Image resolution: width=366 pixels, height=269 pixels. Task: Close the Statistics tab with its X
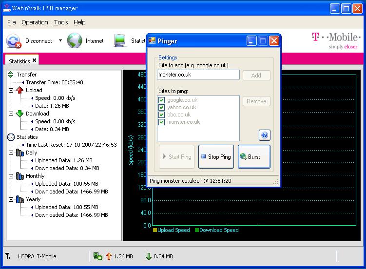point(34,60)
